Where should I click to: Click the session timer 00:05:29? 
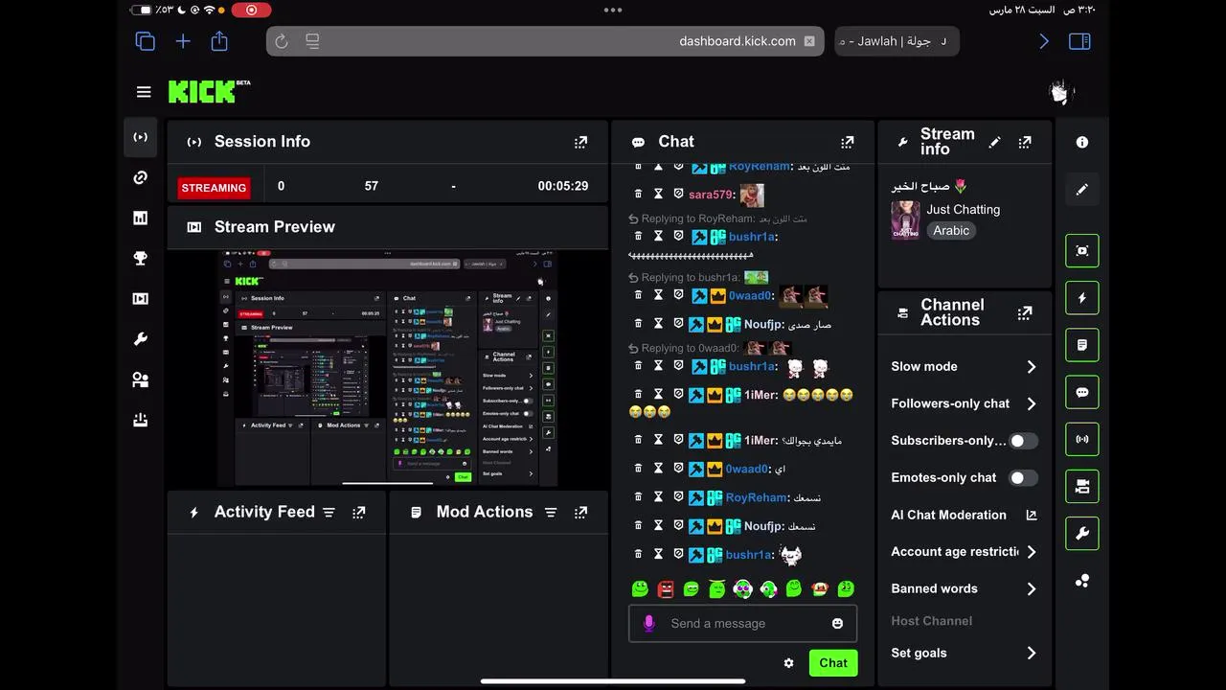coord(563,187)
